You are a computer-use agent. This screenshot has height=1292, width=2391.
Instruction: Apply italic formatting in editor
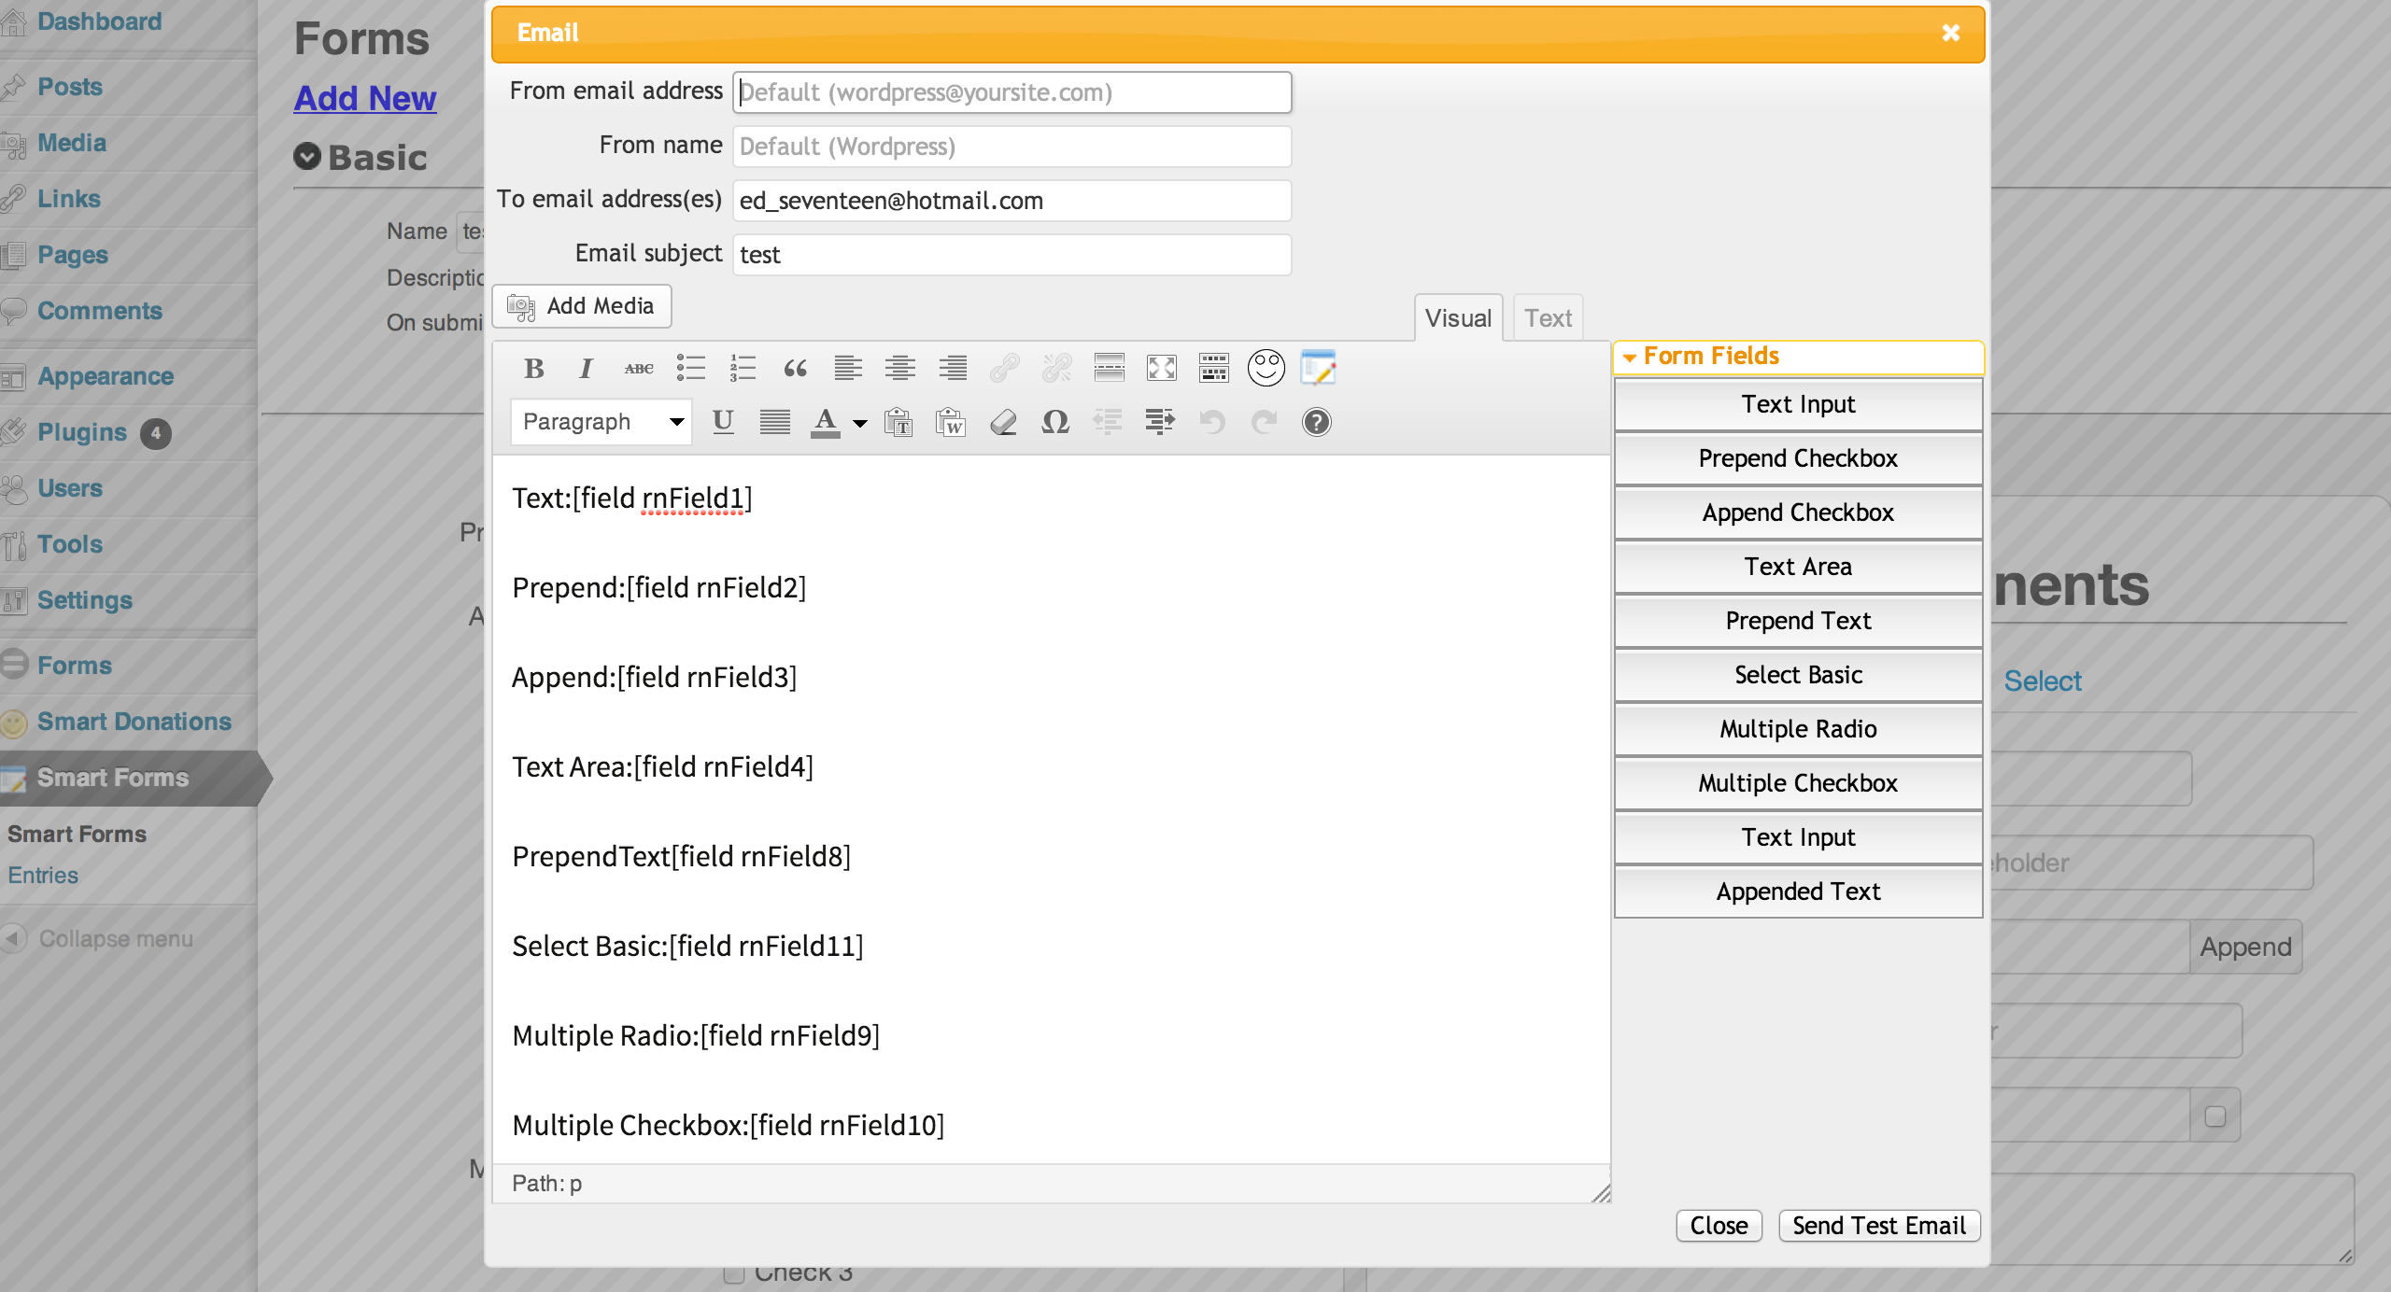(586, 369)
